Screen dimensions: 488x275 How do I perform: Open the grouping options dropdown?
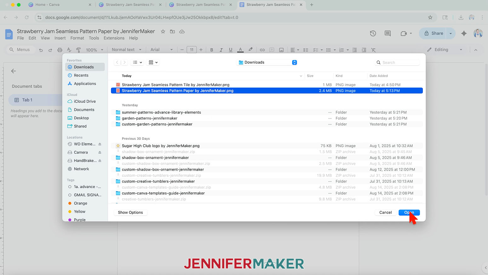[x=153, y=62]
